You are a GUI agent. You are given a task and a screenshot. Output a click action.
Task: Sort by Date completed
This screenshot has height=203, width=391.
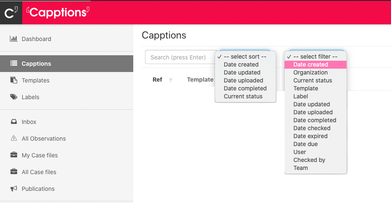click(246, 88)
